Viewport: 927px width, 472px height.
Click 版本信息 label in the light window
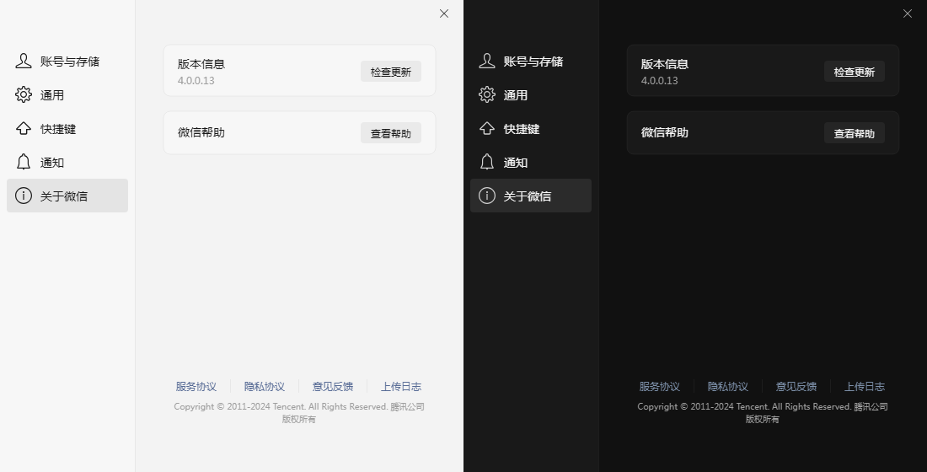coord(201,64)
